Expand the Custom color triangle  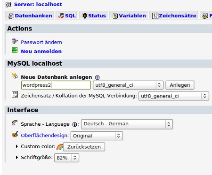pos(17,146)
